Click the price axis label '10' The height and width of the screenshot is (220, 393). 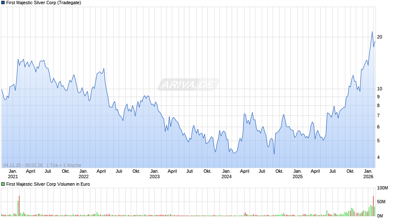pyautogui.click(x=380, y=89)
